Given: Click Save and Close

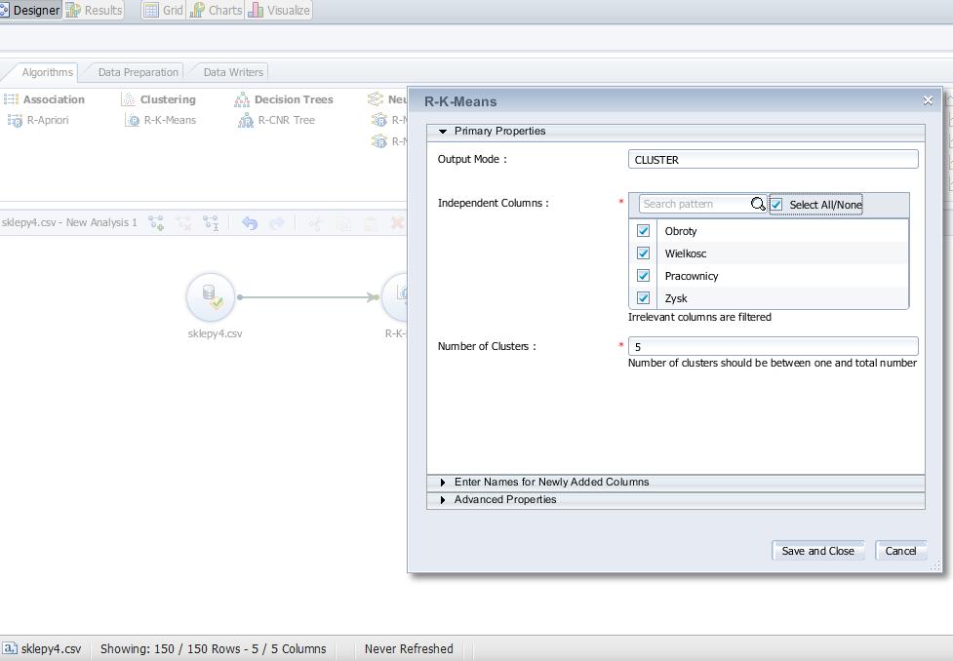Looking at the screenshot, I should (818, 551).
